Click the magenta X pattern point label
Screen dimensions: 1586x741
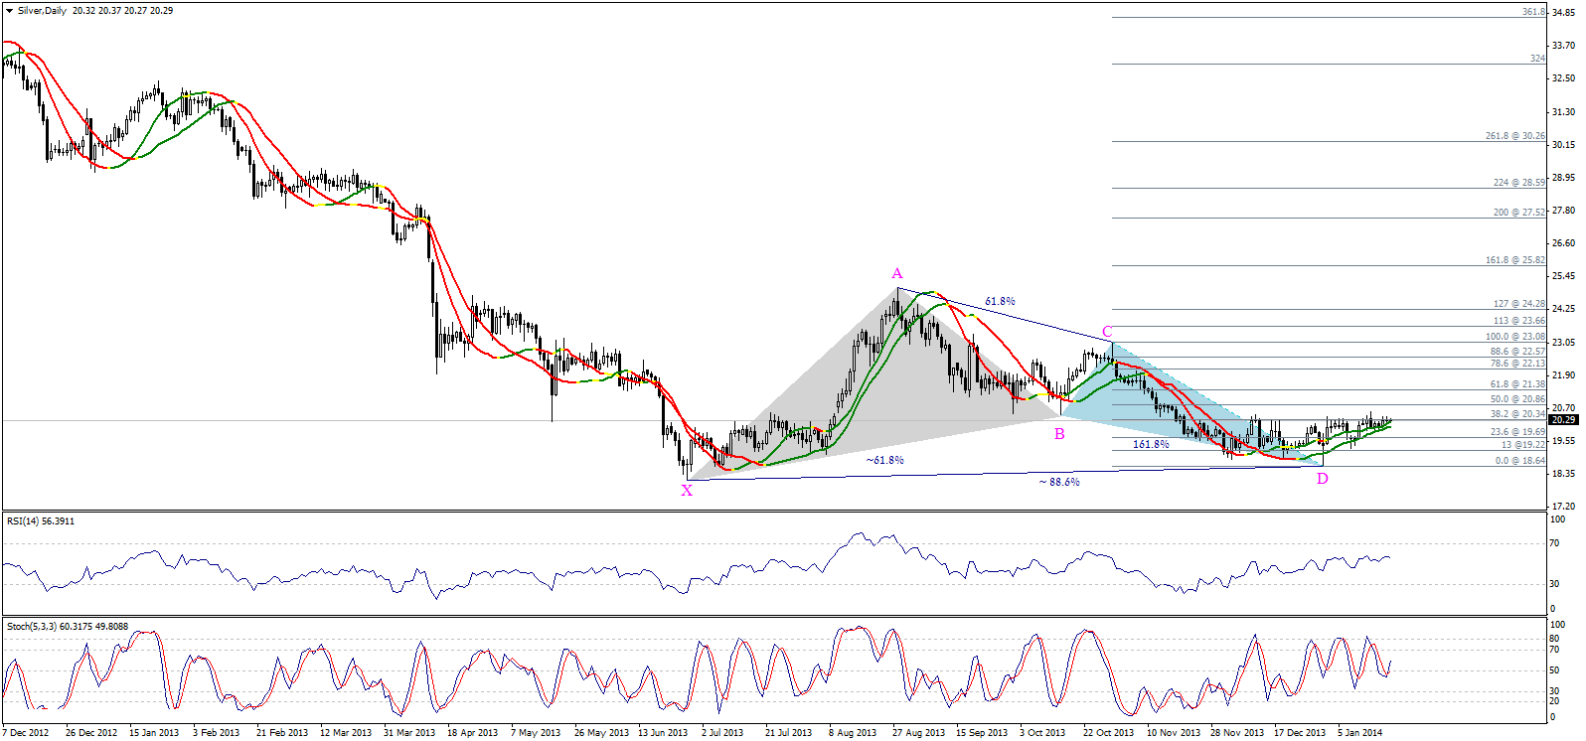click(x=687, y=490)
